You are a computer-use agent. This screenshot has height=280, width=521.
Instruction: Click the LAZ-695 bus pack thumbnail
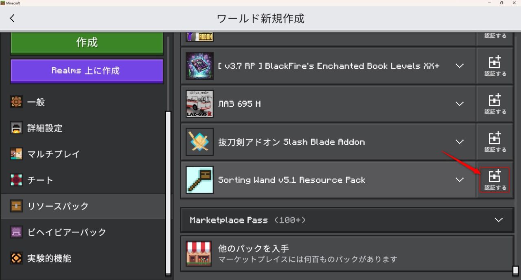click(x=199, y=104)
